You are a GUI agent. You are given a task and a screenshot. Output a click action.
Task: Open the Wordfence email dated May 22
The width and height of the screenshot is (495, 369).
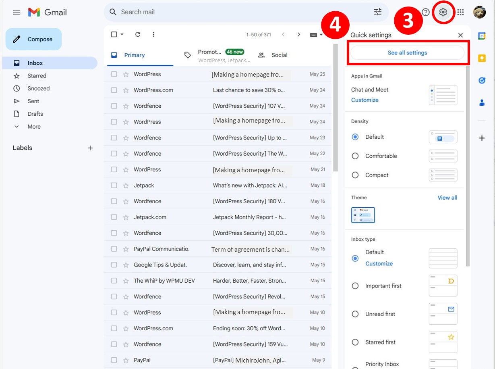(218, 154)
